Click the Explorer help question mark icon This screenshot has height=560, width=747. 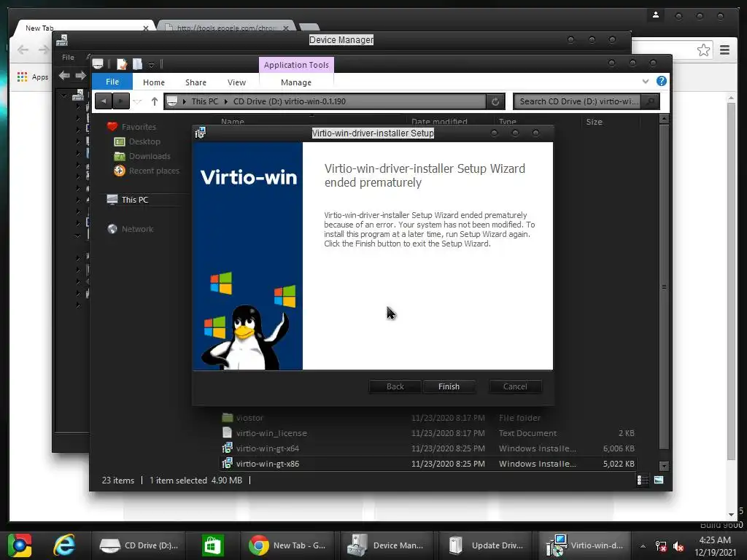tap(661, 81)
